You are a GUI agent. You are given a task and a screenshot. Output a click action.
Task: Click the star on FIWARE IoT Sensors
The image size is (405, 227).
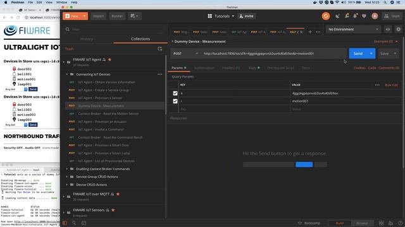tap(113, 210)
